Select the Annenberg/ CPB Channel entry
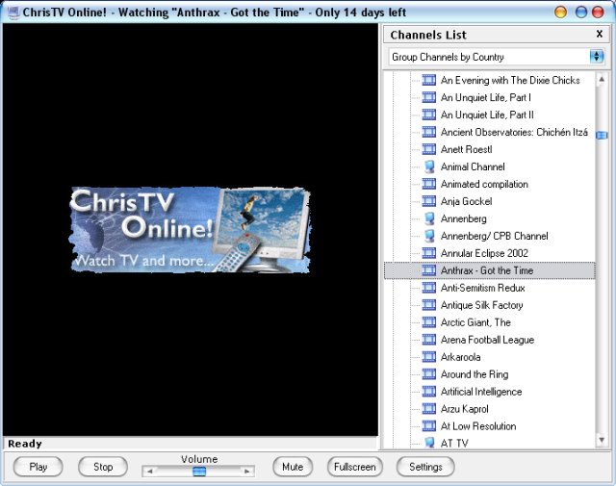 495,236
